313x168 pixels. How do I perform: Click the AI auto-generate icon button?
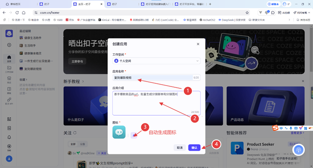click(134, 135)
